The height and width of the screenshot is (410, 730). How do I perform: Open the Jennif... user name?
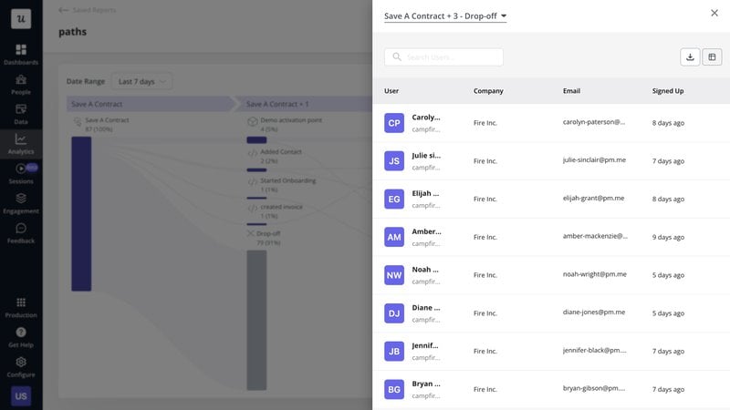click(x=425, y=345)
